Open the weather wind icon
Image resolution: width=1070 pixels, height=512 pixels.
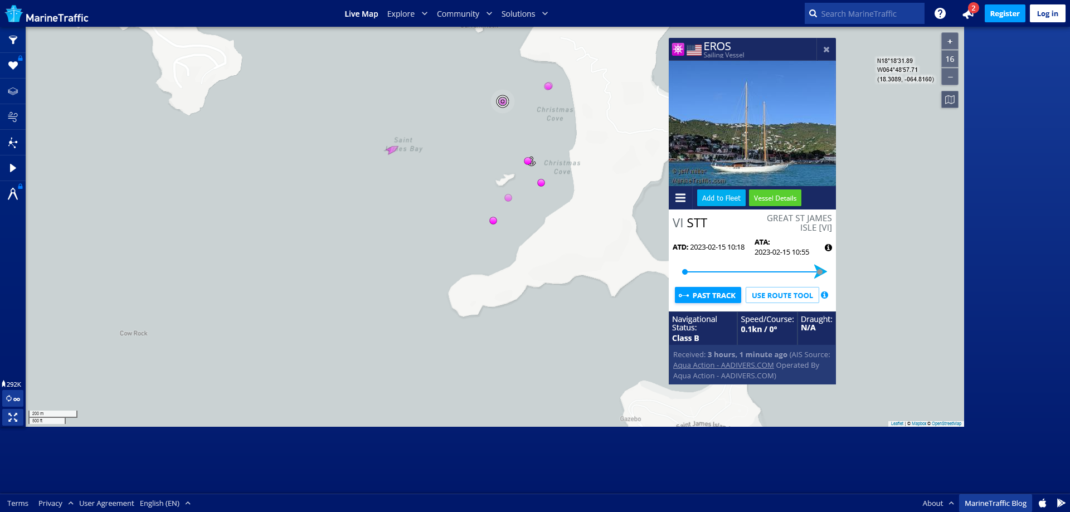point(13,117)
